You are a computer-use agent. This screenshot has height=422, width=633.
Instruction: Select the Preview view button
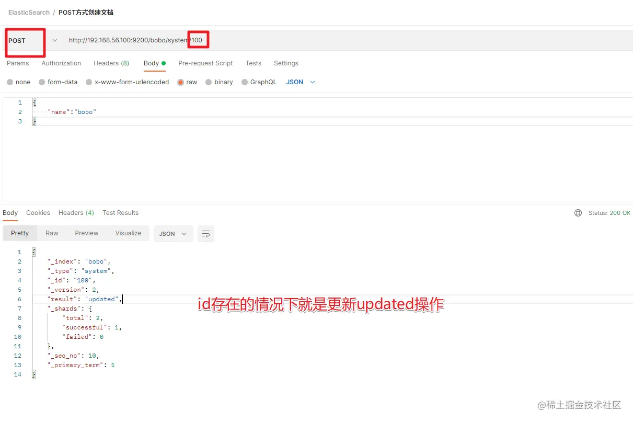[87, 233]
